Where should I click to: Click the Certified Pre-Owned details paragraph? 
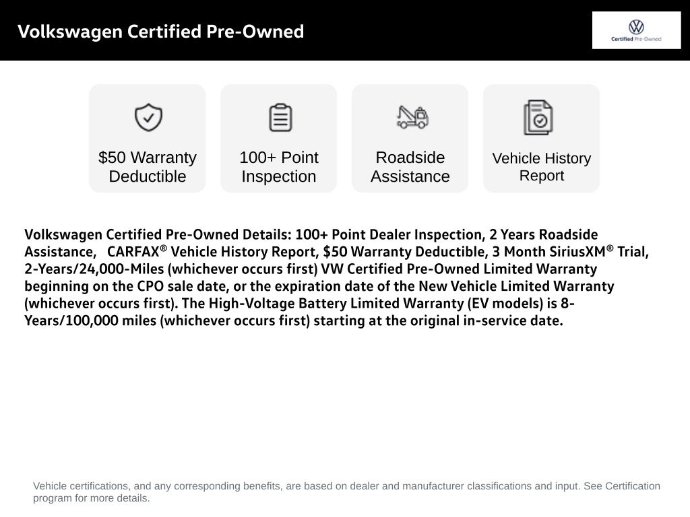(337, 277)
